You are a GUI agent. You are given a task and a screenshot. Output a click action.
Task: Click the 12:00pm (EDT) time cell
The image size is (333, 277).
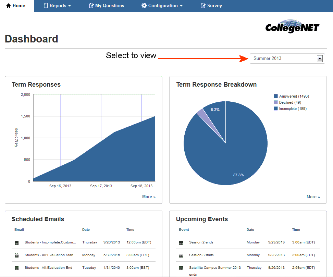tap(139, 242)
